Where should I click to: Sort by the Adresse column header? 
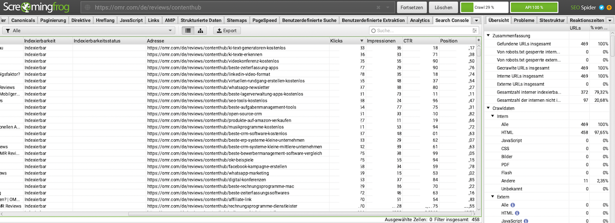[x=237, y=40]
